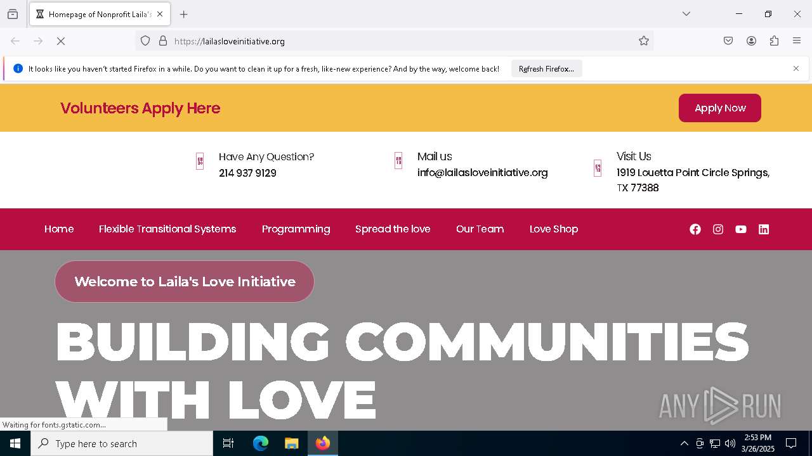Open volume control in system tray

(730, 443)
